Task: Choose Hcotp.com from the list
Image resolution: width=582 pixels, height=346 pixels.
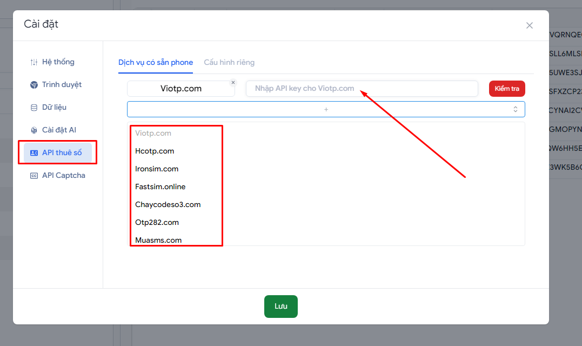Action: pos(155,151)
